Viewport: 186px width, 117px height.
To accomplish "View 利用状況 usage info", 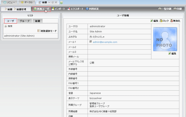I will coord(92,9).
